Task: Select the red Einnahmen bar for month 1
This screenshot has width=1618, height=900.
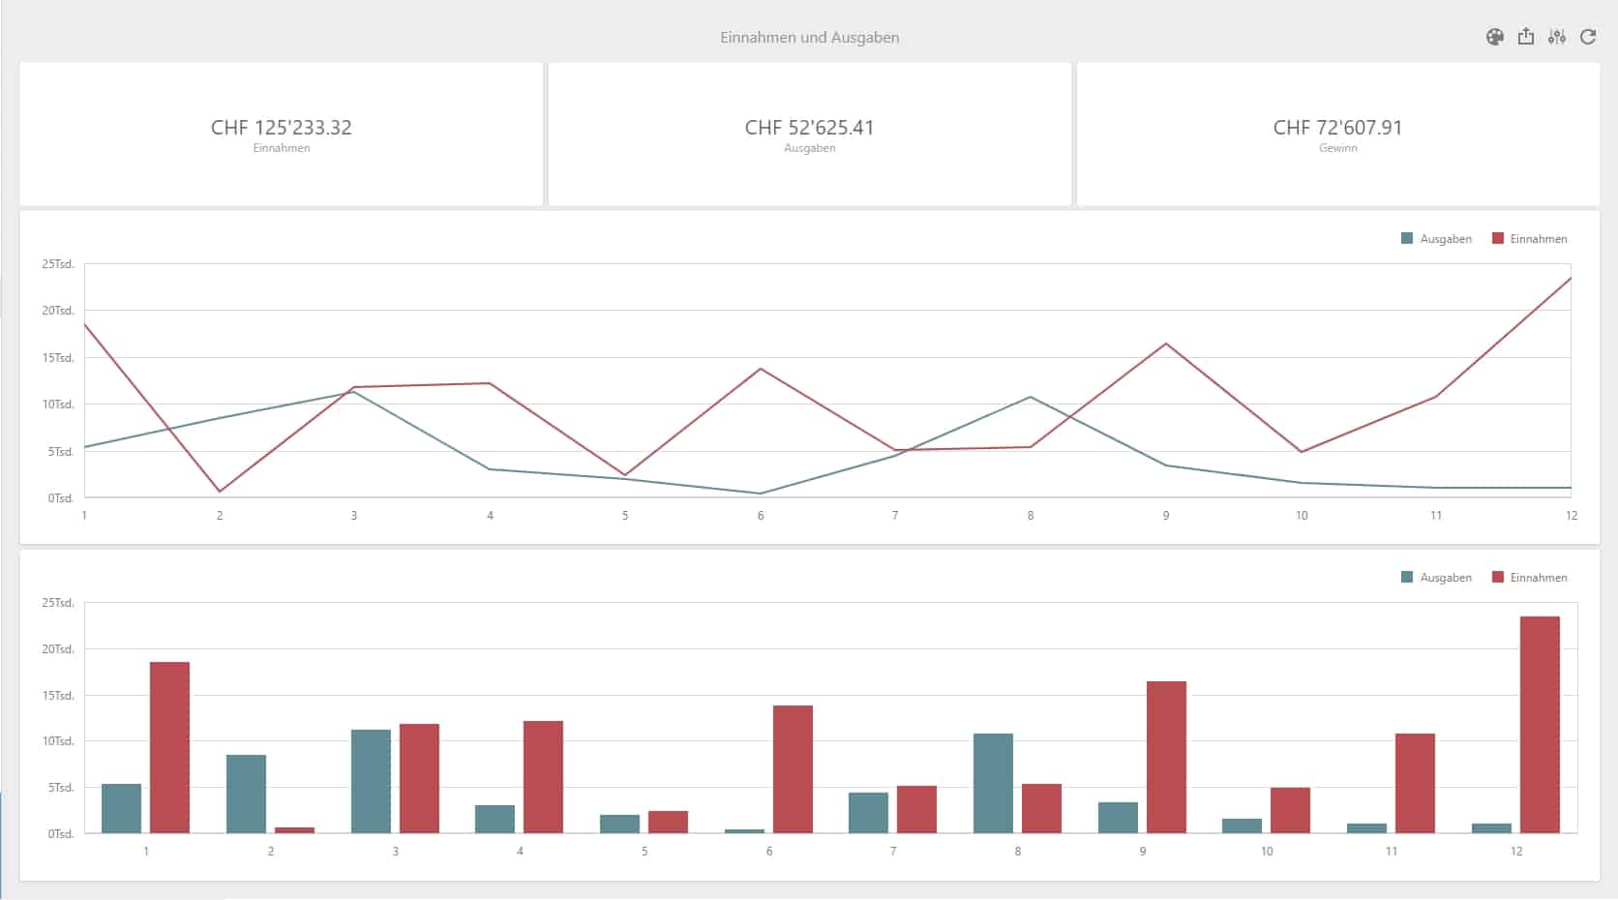Action: click(169, 747)
